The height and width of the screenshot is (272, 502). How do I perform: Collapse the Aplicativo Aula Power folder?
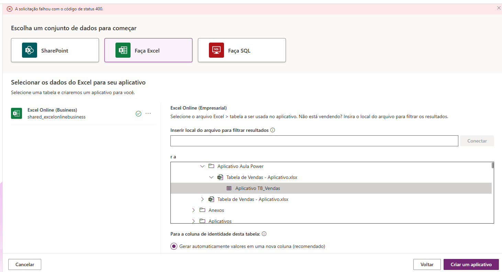point(202,166)
